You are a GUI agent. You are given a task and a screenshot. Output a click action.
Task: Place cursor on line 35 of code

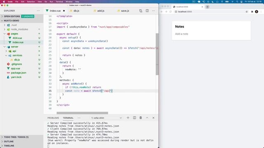coord(107,91)
